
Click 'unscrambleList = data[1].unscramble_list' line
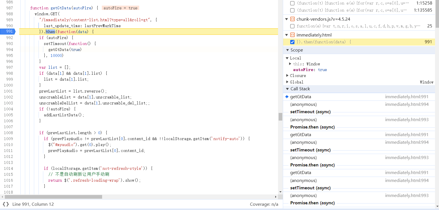coord(85,97)
